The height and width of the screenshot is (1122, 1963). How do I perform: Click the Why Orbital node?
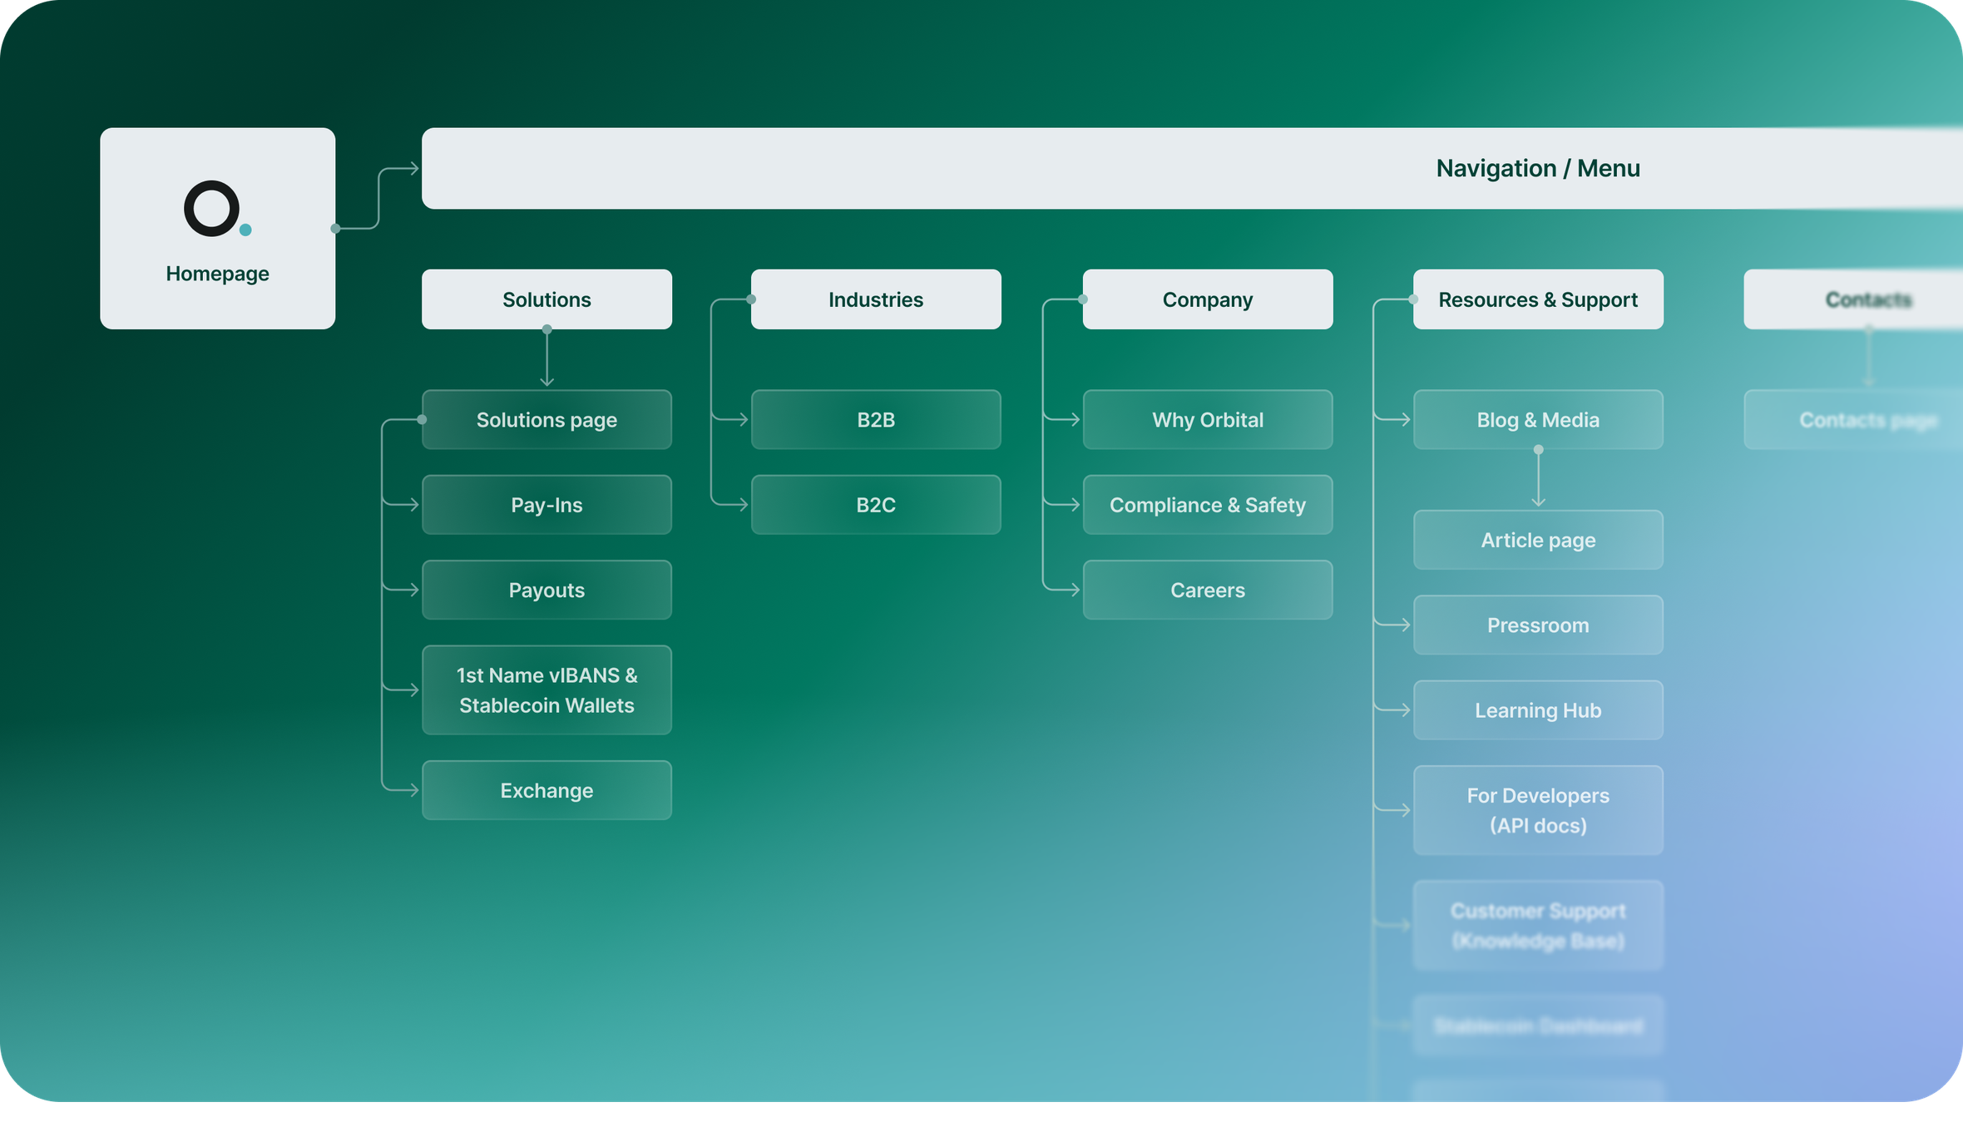tap(1207, 420)
